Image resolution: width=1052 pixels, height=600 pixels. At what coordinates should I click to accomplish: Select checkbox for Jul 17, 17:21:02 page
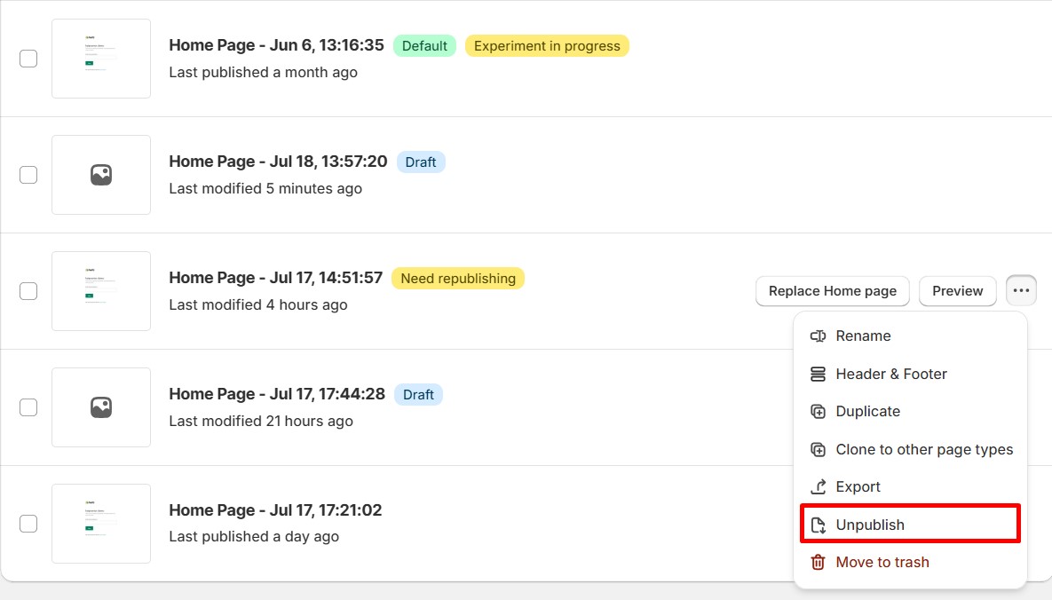tap(28, 524)
